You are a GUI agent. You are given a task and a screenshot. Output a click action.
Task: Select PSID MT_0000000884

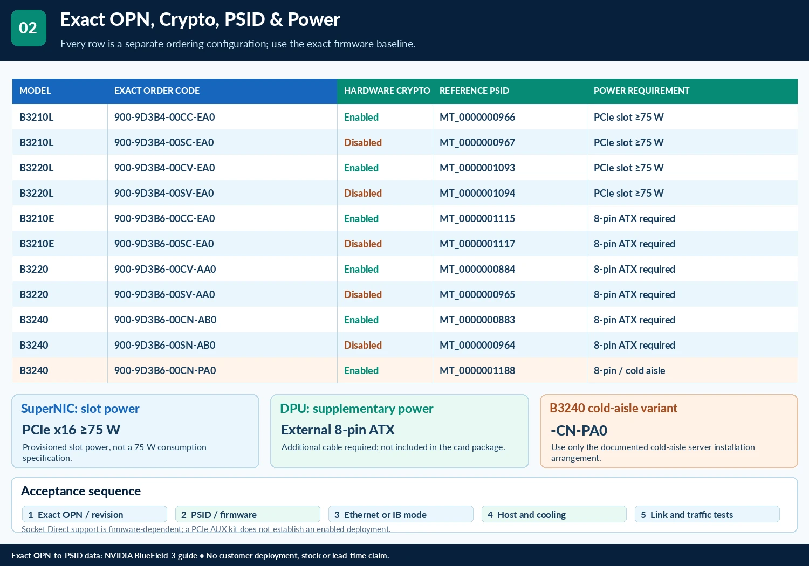[477, 269]
